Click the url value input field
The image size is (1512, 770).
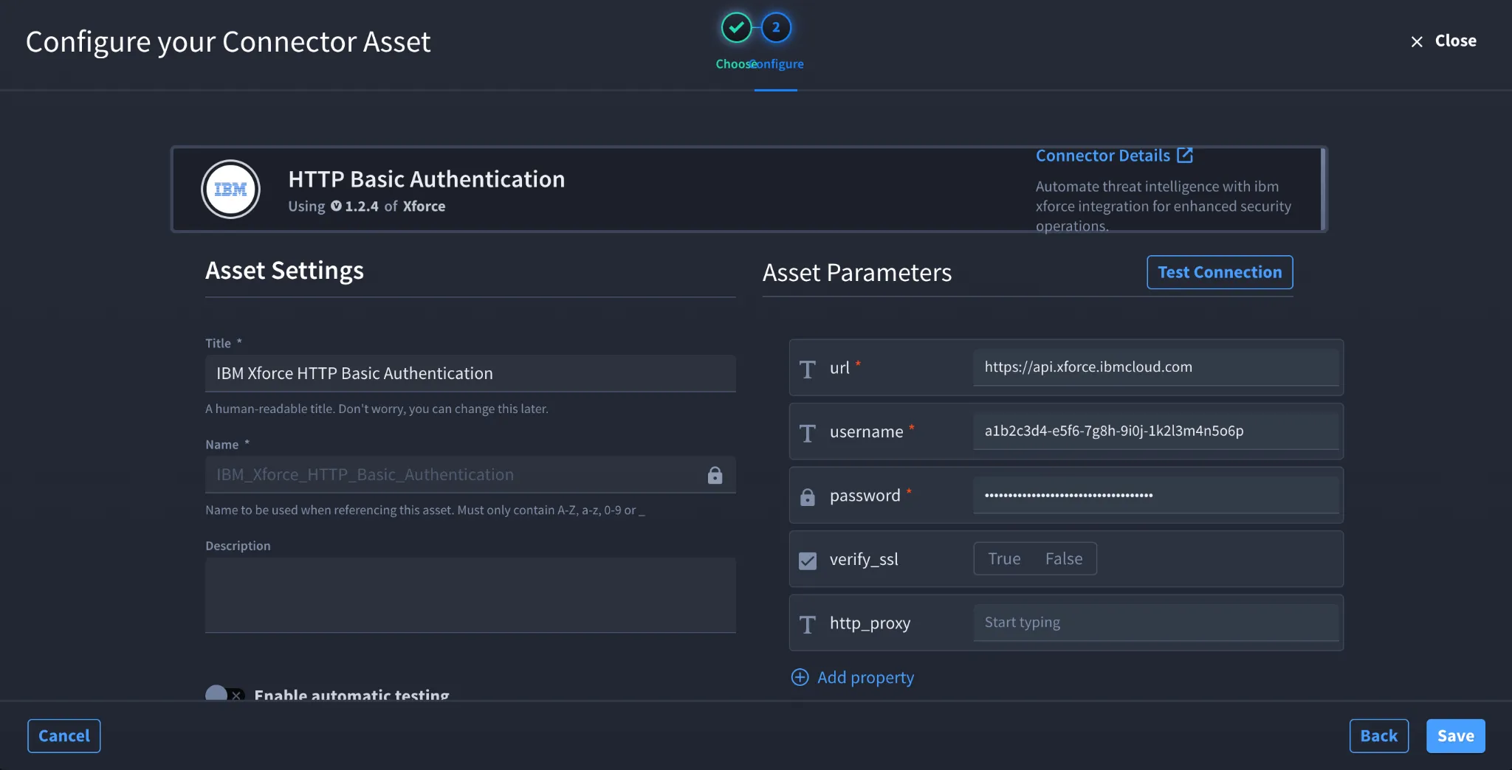[1155, 367]
